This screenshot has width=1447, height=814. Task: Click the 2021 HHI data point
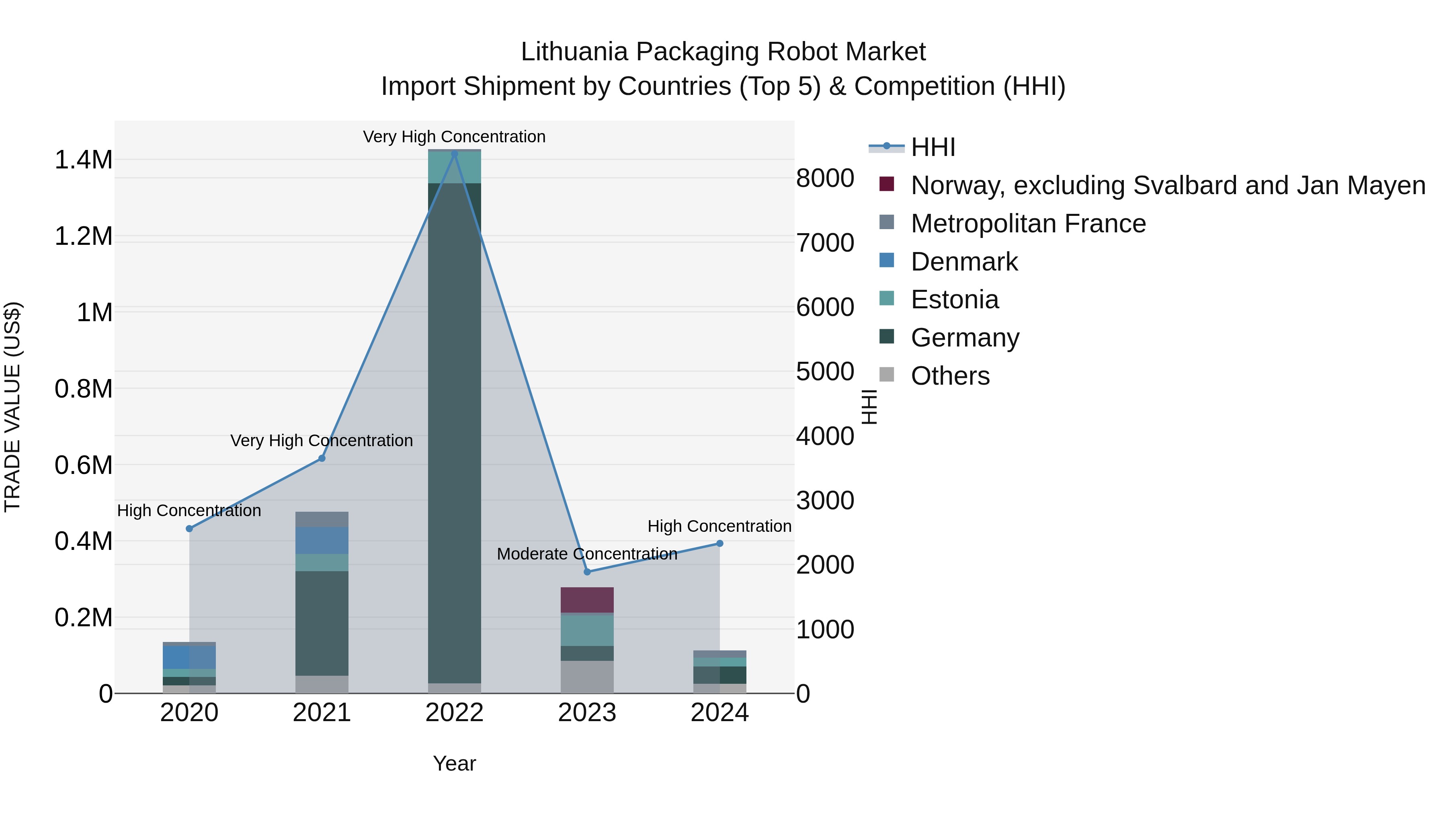click(322, 458)
